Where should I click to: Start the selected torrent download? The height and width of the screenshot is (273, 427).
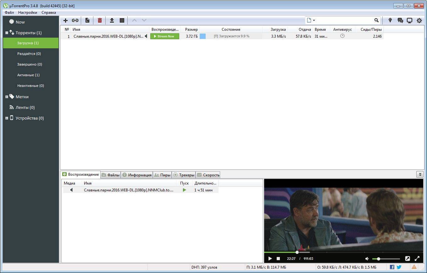[x=112, y=20]
